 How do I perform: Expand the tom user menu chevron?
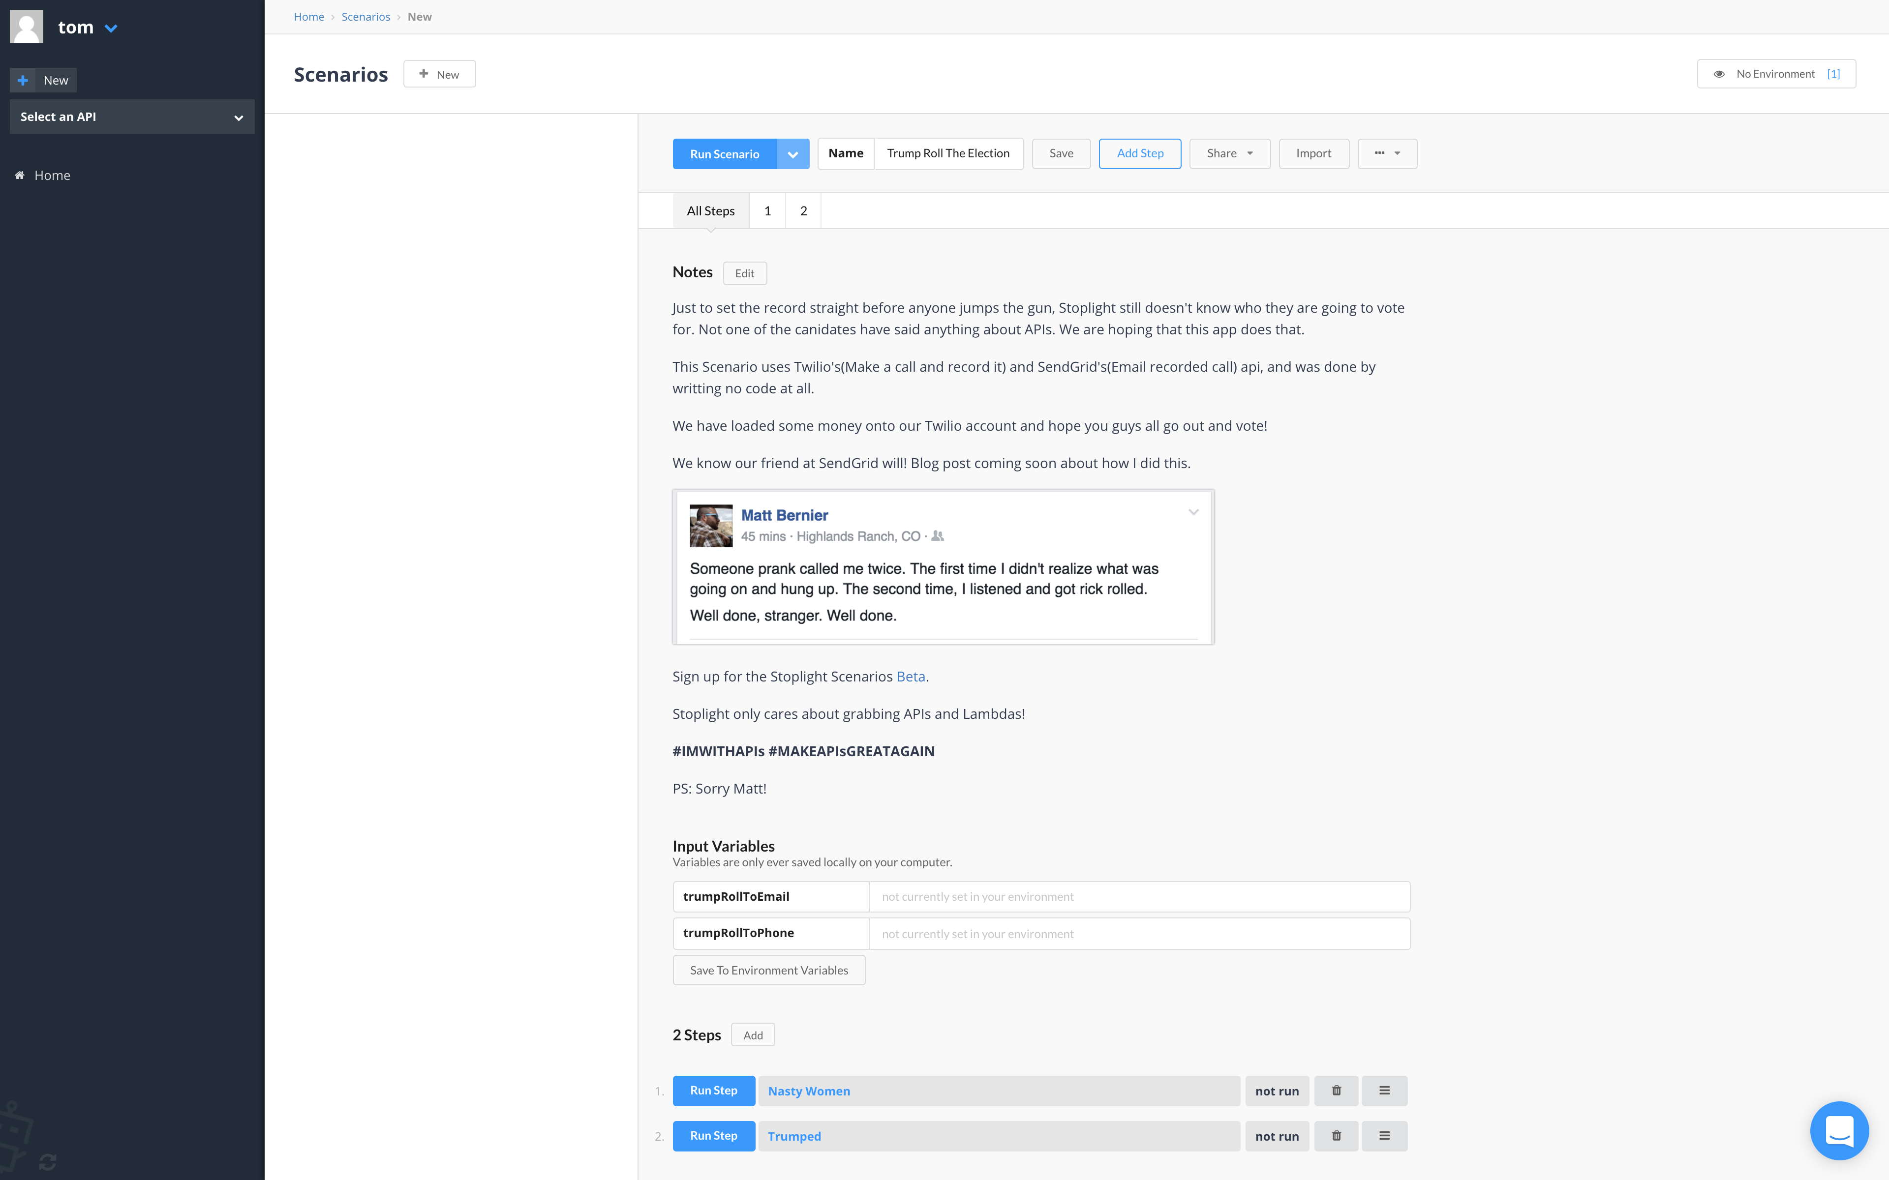[111, 28]
